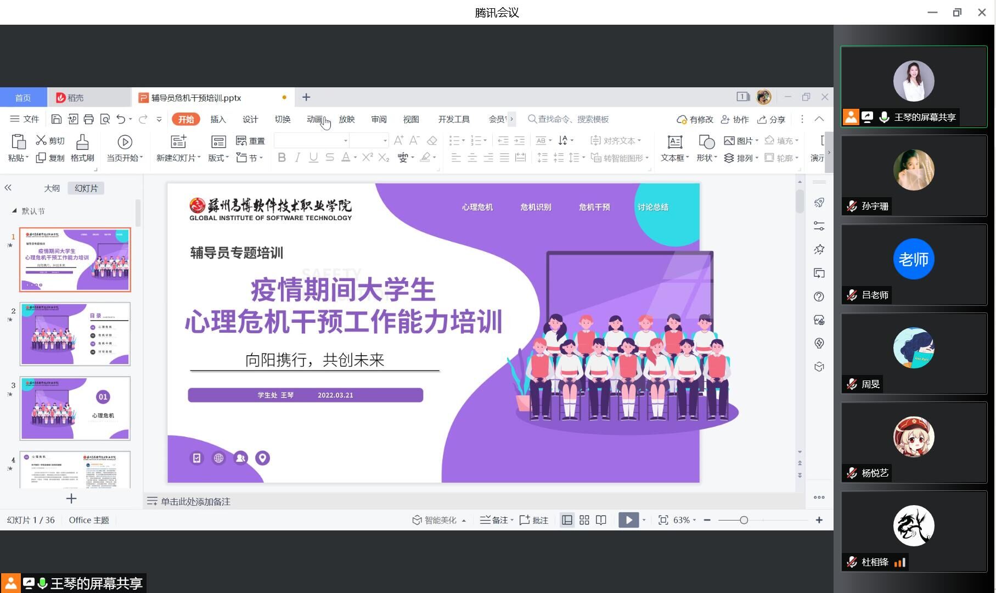Click the Save icon in quick toolbar

(56, 119)
